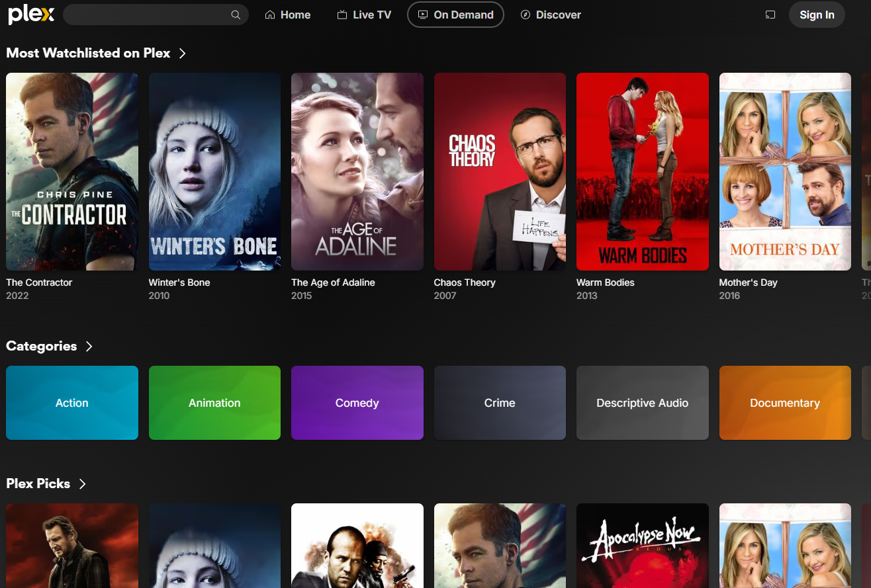This screenshot has height=588, width=871.
Task: Open The Age of Adaline poster
Action: [357, 171]
